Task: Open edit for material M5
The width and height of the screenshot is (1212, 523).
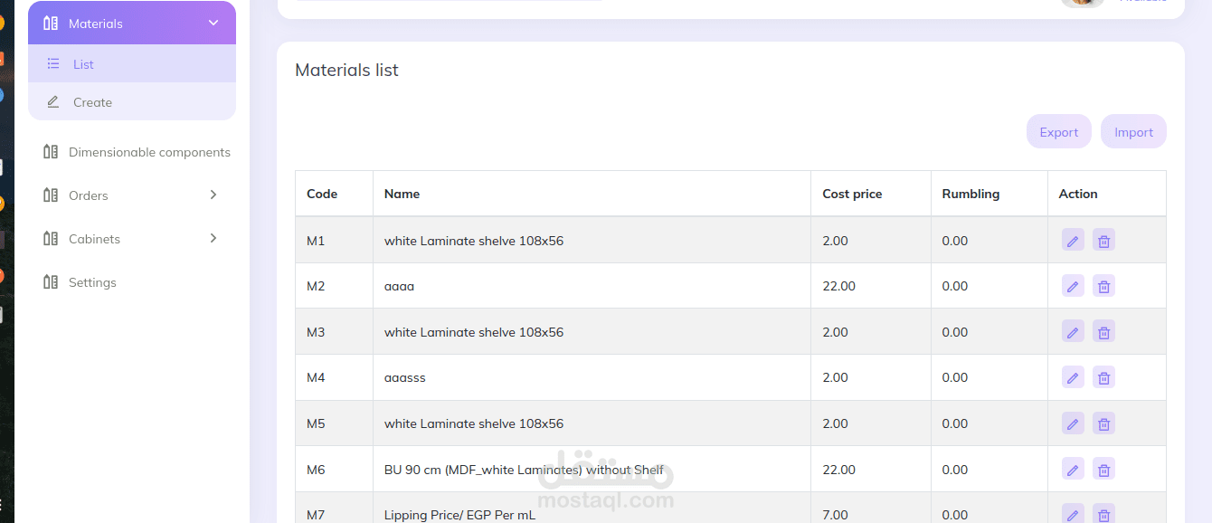Action: click(x=1073, y=423)
